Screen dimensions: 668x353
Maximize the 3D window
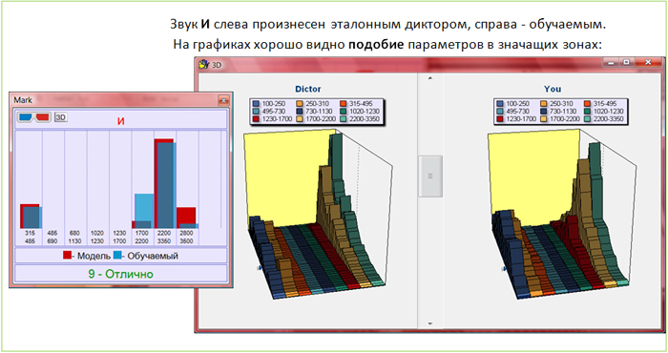pyautogui.click(x=626, y=63)
